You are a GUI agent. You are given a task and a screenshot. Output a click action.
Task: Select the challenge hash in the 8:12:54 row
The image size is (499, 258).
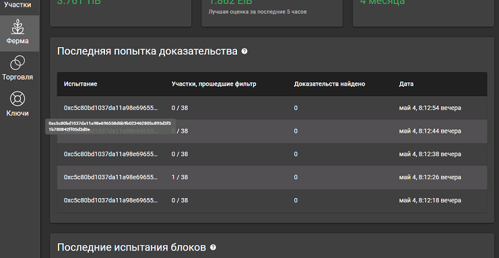[110, 108]
